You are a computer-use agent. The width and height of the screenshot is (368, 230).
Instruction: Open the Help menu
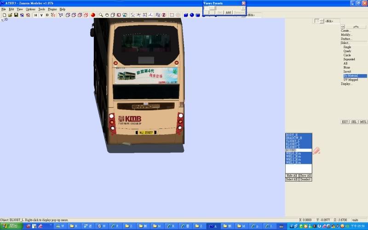pyautogui.click(x=62, y=9)
